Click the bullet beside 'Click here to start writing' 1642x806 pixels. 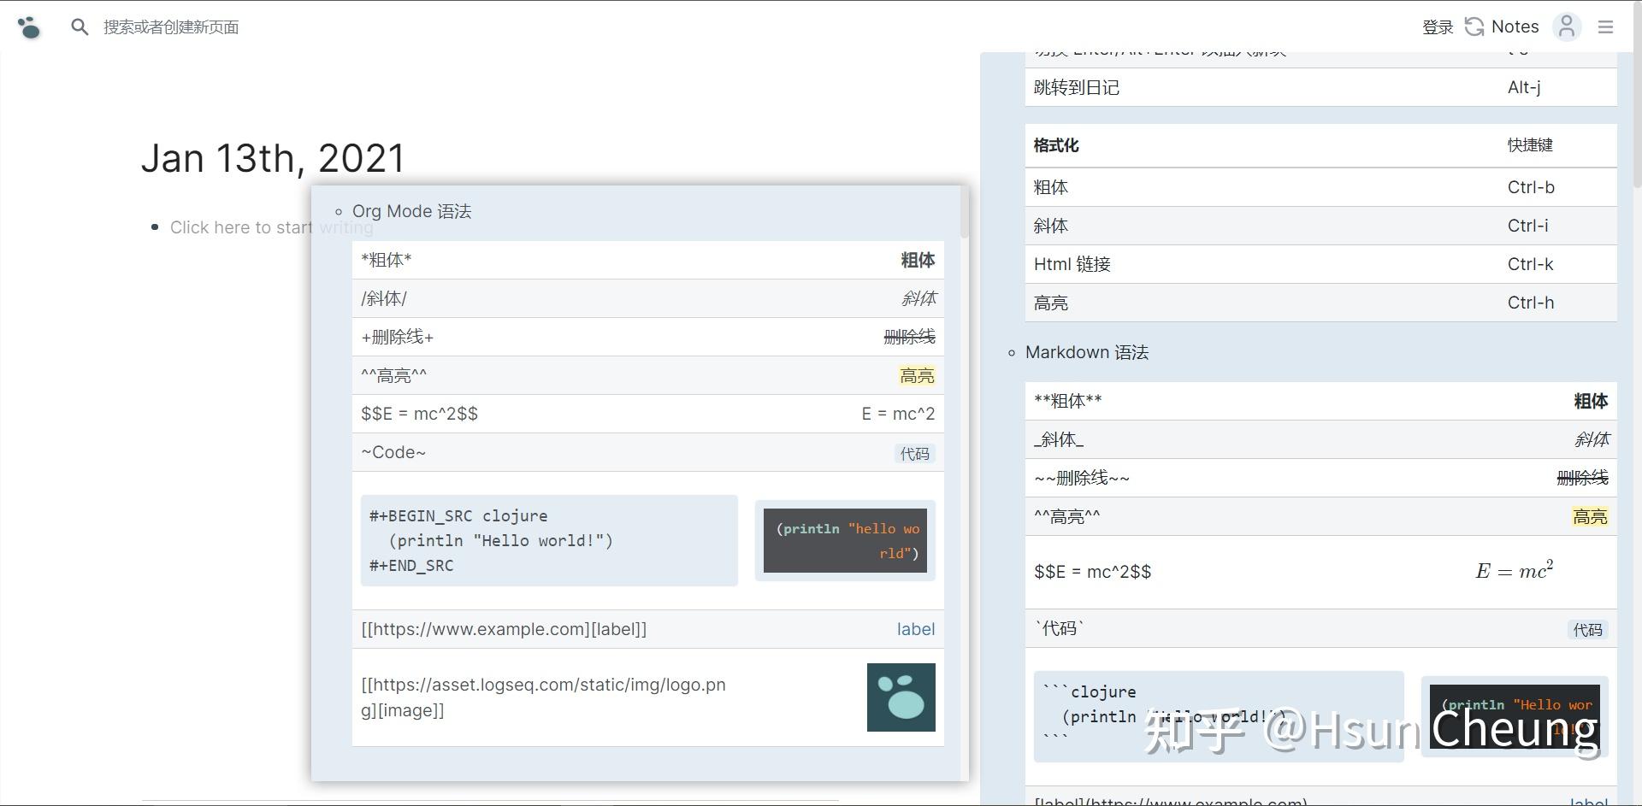[x=155, y=227]
